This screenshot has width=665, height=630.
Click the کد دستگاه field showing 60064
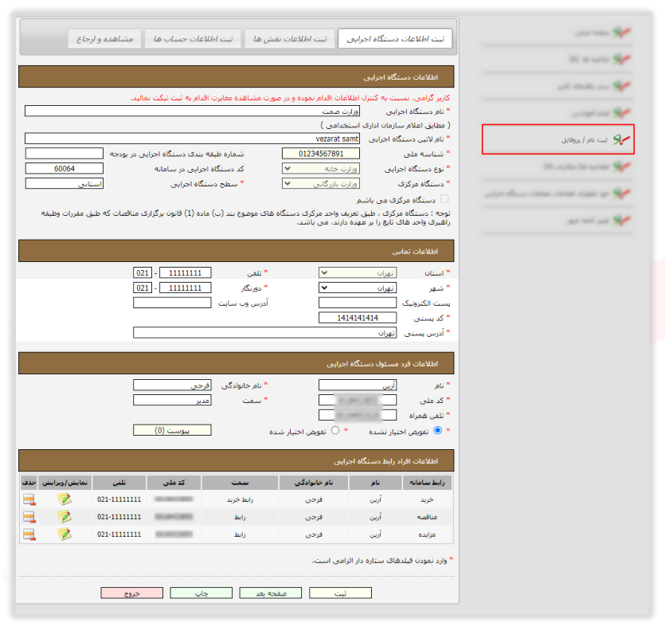point(64,168)
